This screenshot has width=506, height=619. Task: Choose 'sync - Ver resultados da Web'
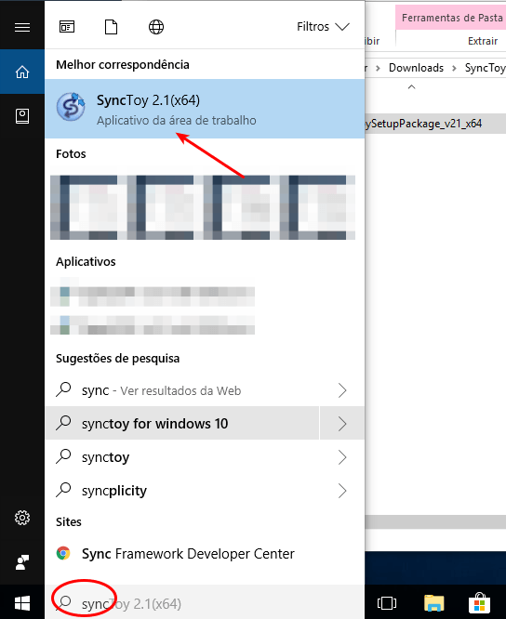(x=182, y=390)
